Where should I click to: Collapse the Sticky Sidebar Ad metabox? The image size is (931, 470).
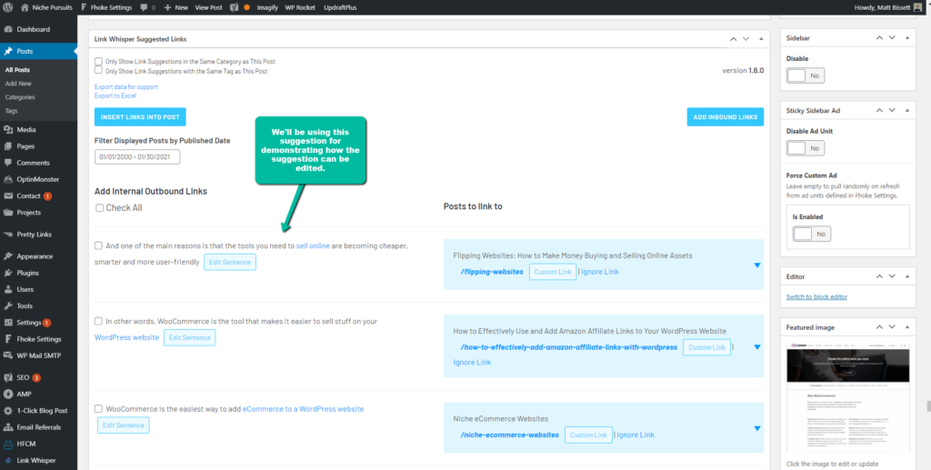(906, 110)
